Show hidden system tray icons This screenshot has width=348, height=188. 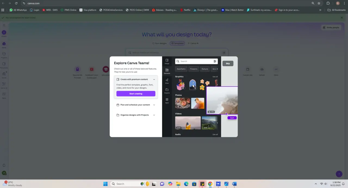coord(316,184)
